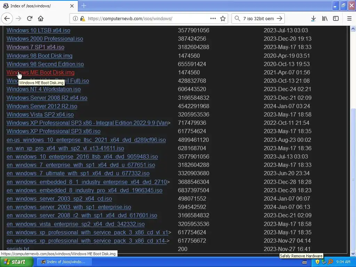Open Windows Vista SP2 x64.iso link
This screenshot has width=356, height=267.
(x=40, y=115)
